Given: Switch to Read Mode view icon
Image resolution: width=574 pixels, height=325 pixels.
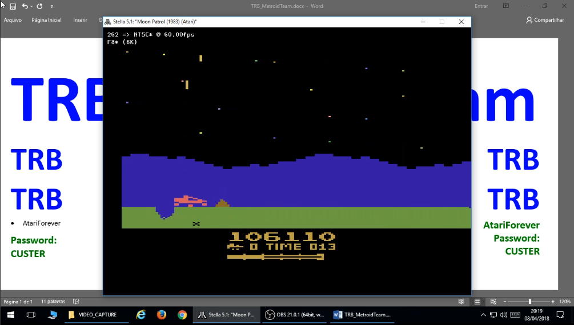Looking at the screenshot, I should coord(461,302).
